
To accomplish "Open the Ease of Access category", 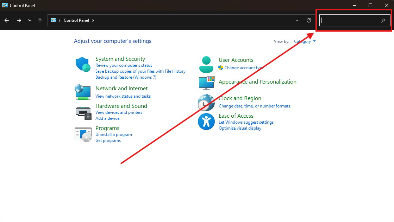I will point(236,116).
